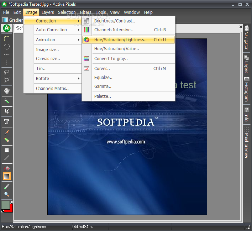Click the window resize grip in status bar
The image size is (252, 231).
(x=248, y=227)
